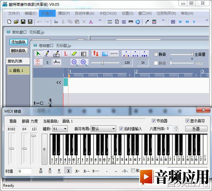Image resolution: width=212 pixels, height=191 pixels.
Task: Rewind with the double-arrow icon
Action: click(x=187, y=22)
